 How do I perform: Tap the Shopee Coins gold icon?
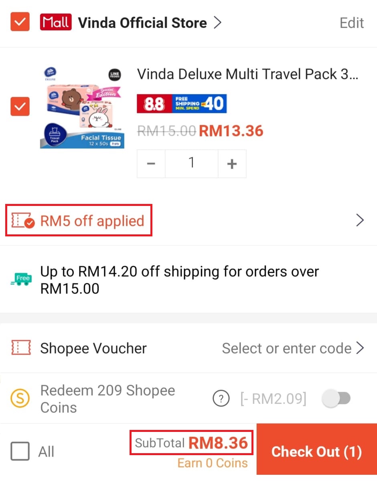(20, 399)
